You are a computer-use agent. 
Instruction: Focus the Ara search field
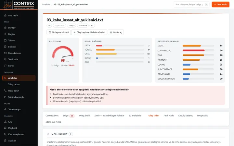[x=191, y=5]
